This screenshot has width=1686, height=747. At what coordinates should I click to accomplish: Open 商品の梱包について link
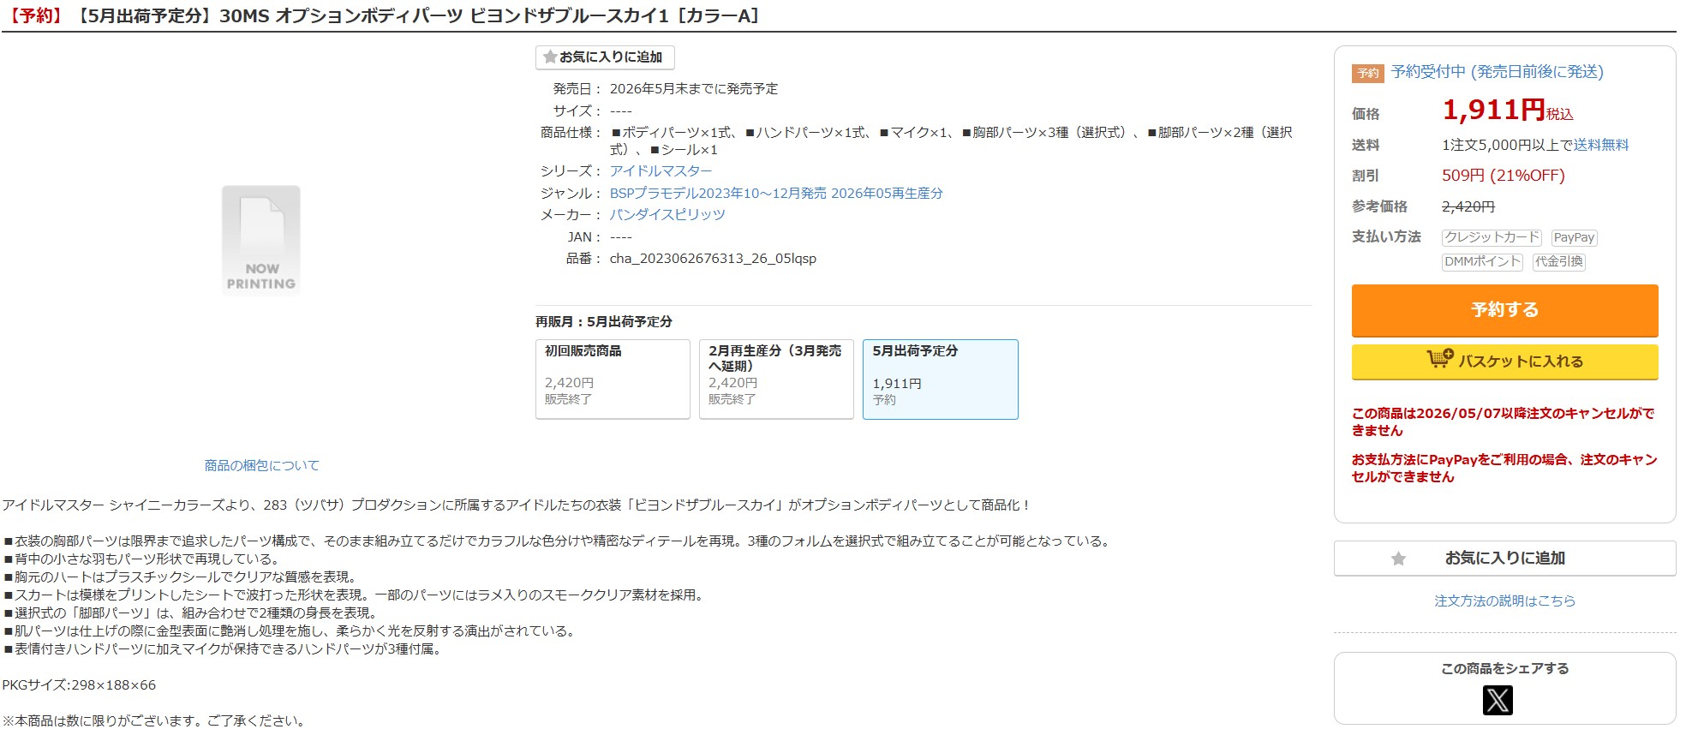point(261,465)
